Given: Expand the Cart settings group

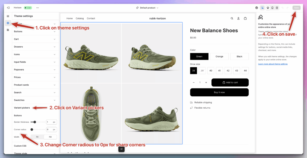Looking at the screenshot, I should [35, 39].
